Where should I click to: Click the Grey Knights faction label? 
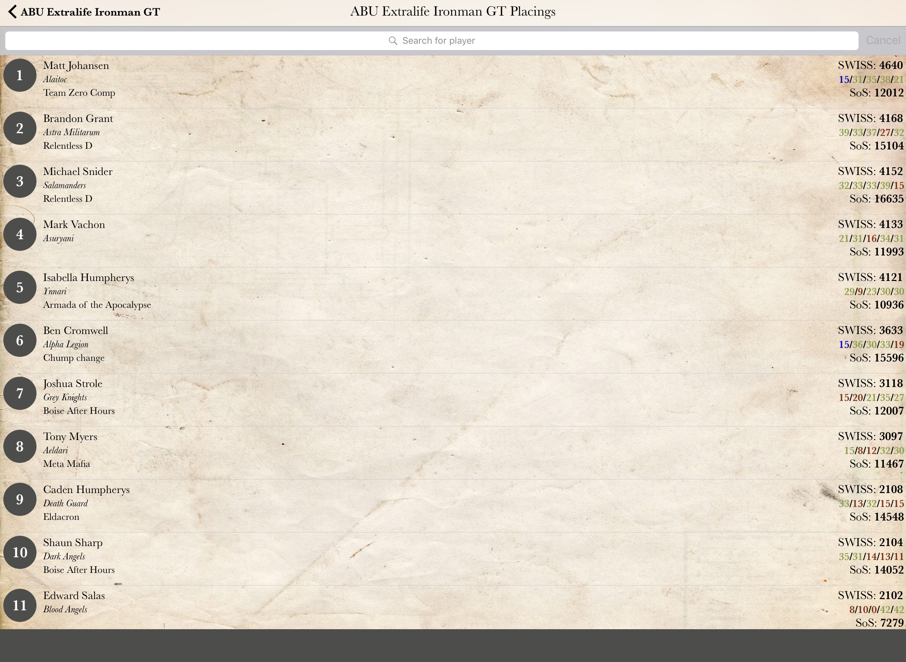tap(65, 398)
